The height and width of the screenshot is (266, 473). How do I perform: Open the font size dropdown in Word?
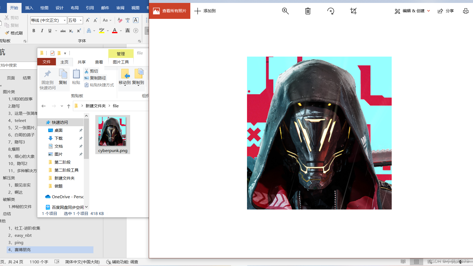tap(81, 20)
